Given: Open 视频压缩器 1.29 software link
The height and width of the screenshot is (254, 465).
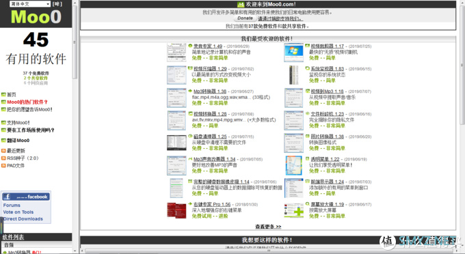Looking at the screenshot, I should [x=210, y=69].
